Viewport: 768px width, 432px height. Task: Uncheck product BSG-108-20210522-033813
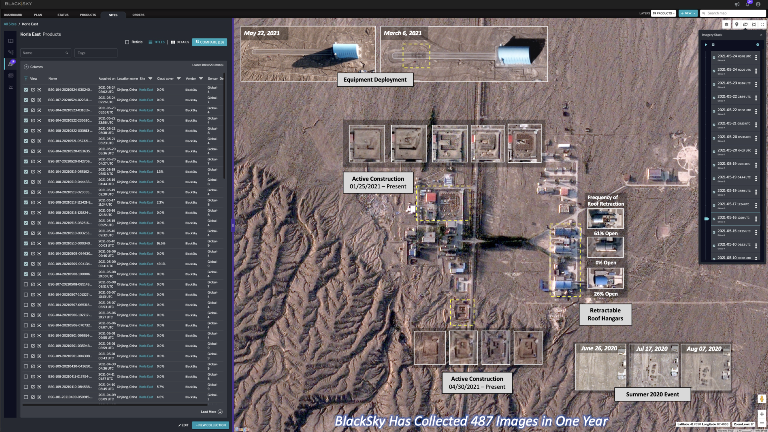tap(26, 131)
